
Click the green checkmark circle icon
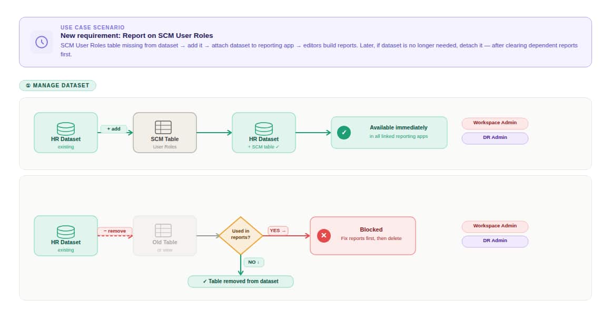[x=343, y=133]
